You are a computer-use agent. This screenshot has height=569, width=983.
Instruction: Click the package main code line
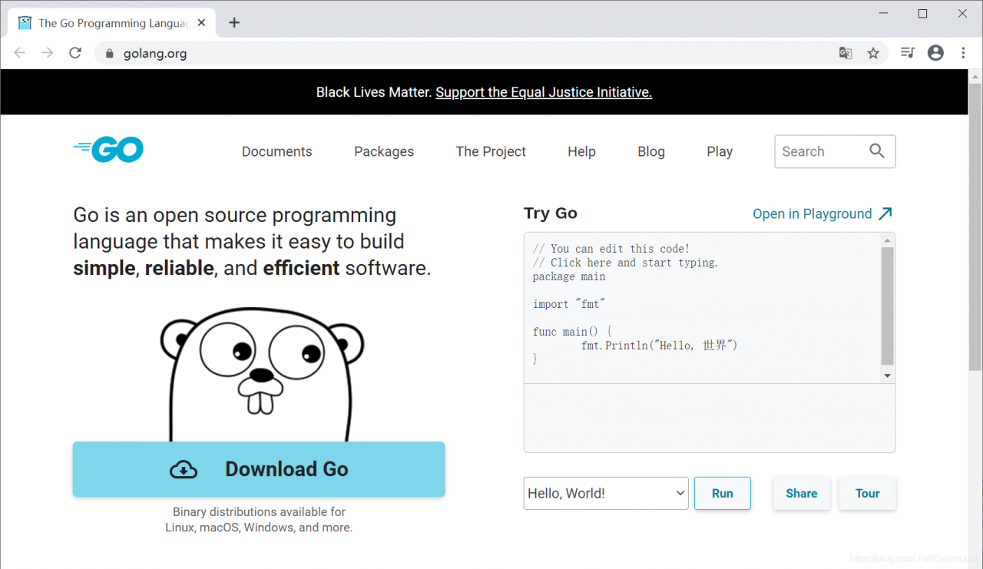pos(569,276)
